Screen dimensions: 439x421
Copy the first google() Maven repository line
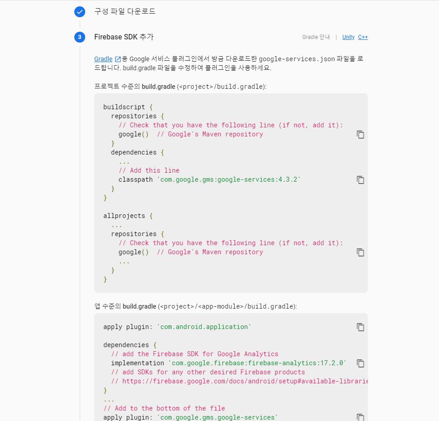(x=360, y=135)
